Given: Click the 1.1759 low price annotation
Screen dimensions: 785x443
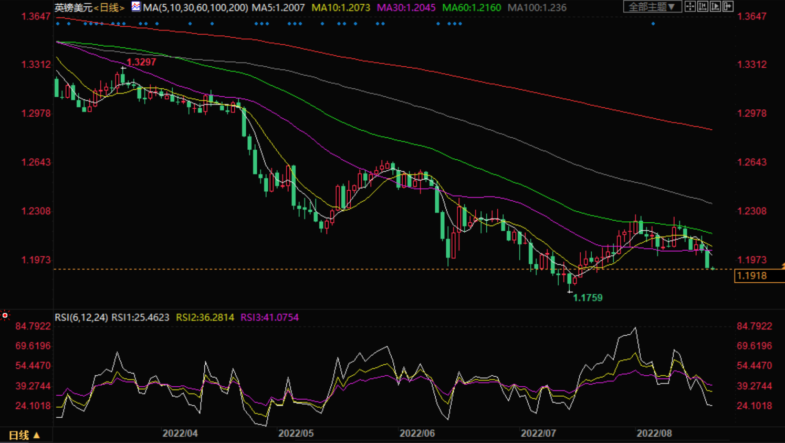Looking at the screenshot, I should pos(588,298).
